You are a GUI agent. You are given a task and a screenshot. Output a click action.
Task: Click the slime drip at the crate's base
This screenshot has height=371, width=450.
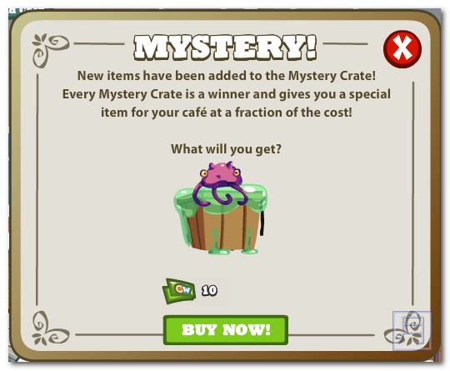coord(218,250)
